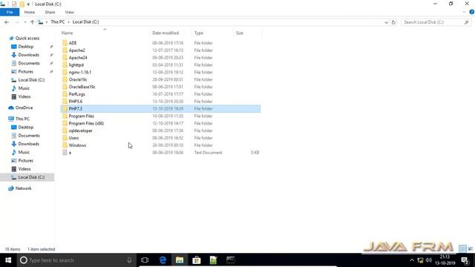Open the Home ribbon tab
The width and height of the screenshot is (475, 267).
(x=30, y=12)
